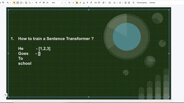Open the Highlight color marker
The height and width of the screenshot is (103, 184).
tap(91, 3)
